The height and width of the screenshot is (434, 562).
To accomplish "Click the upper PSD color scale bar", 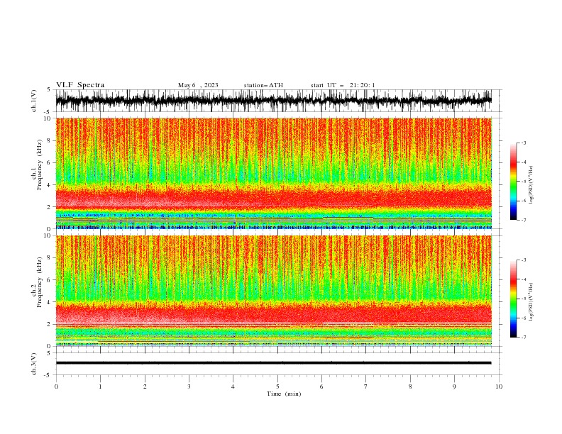I will (x=513, y=182).
